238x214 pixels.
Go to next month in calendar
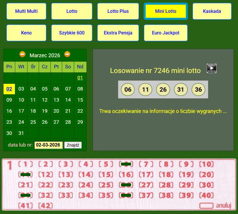pos(67,54)
